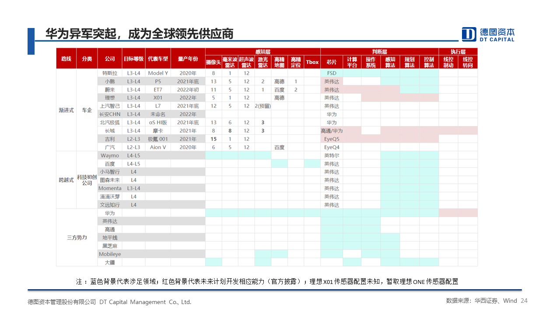Screen dimensions: 560x315
Task: Click the 分类 column header
Action: 87,59
